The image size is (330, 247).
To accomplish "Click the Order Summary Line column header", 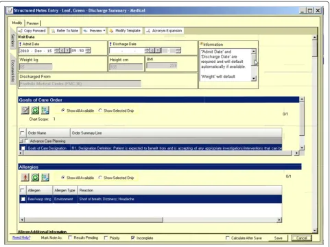I will (x=176, y=132).
